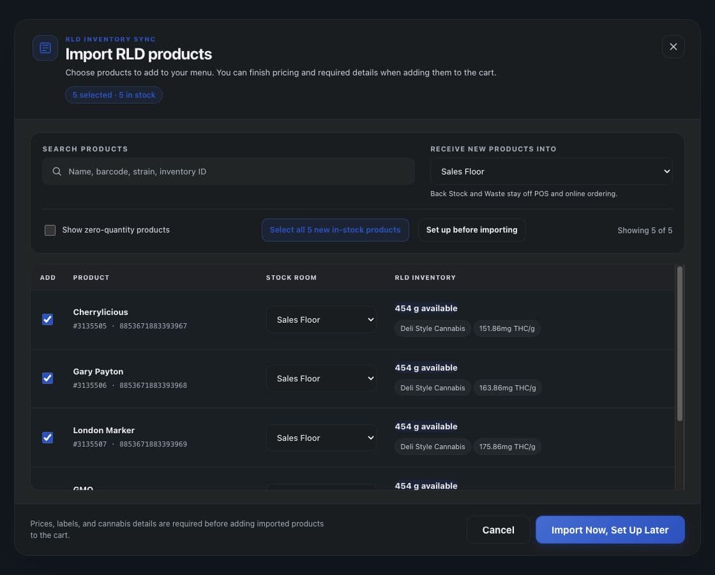The width and height of the screenshot is (715, 575).
Task: Click the London Marker product name
Action: tap(103, 431)
